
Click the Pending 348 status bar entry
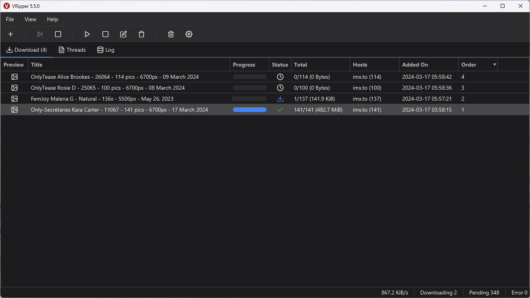pyautogui.click(x=484, y=293)
